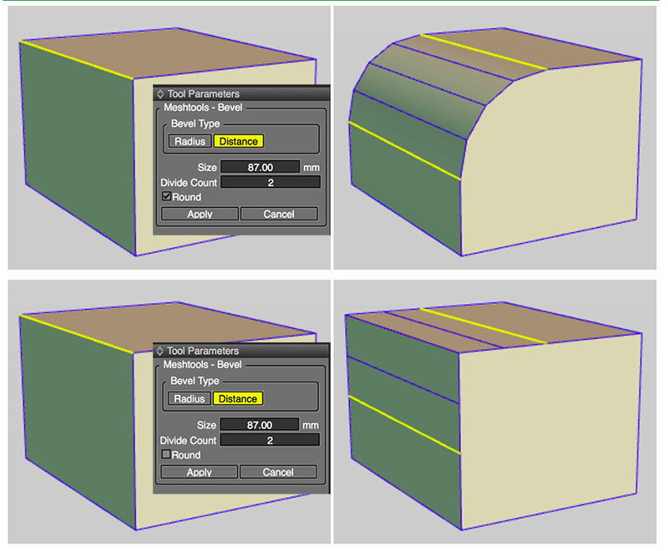Click Divide Count field in lower panel
Image resolution: width=668 pixels, height=551 pixels.
click(x=270, y=440)
